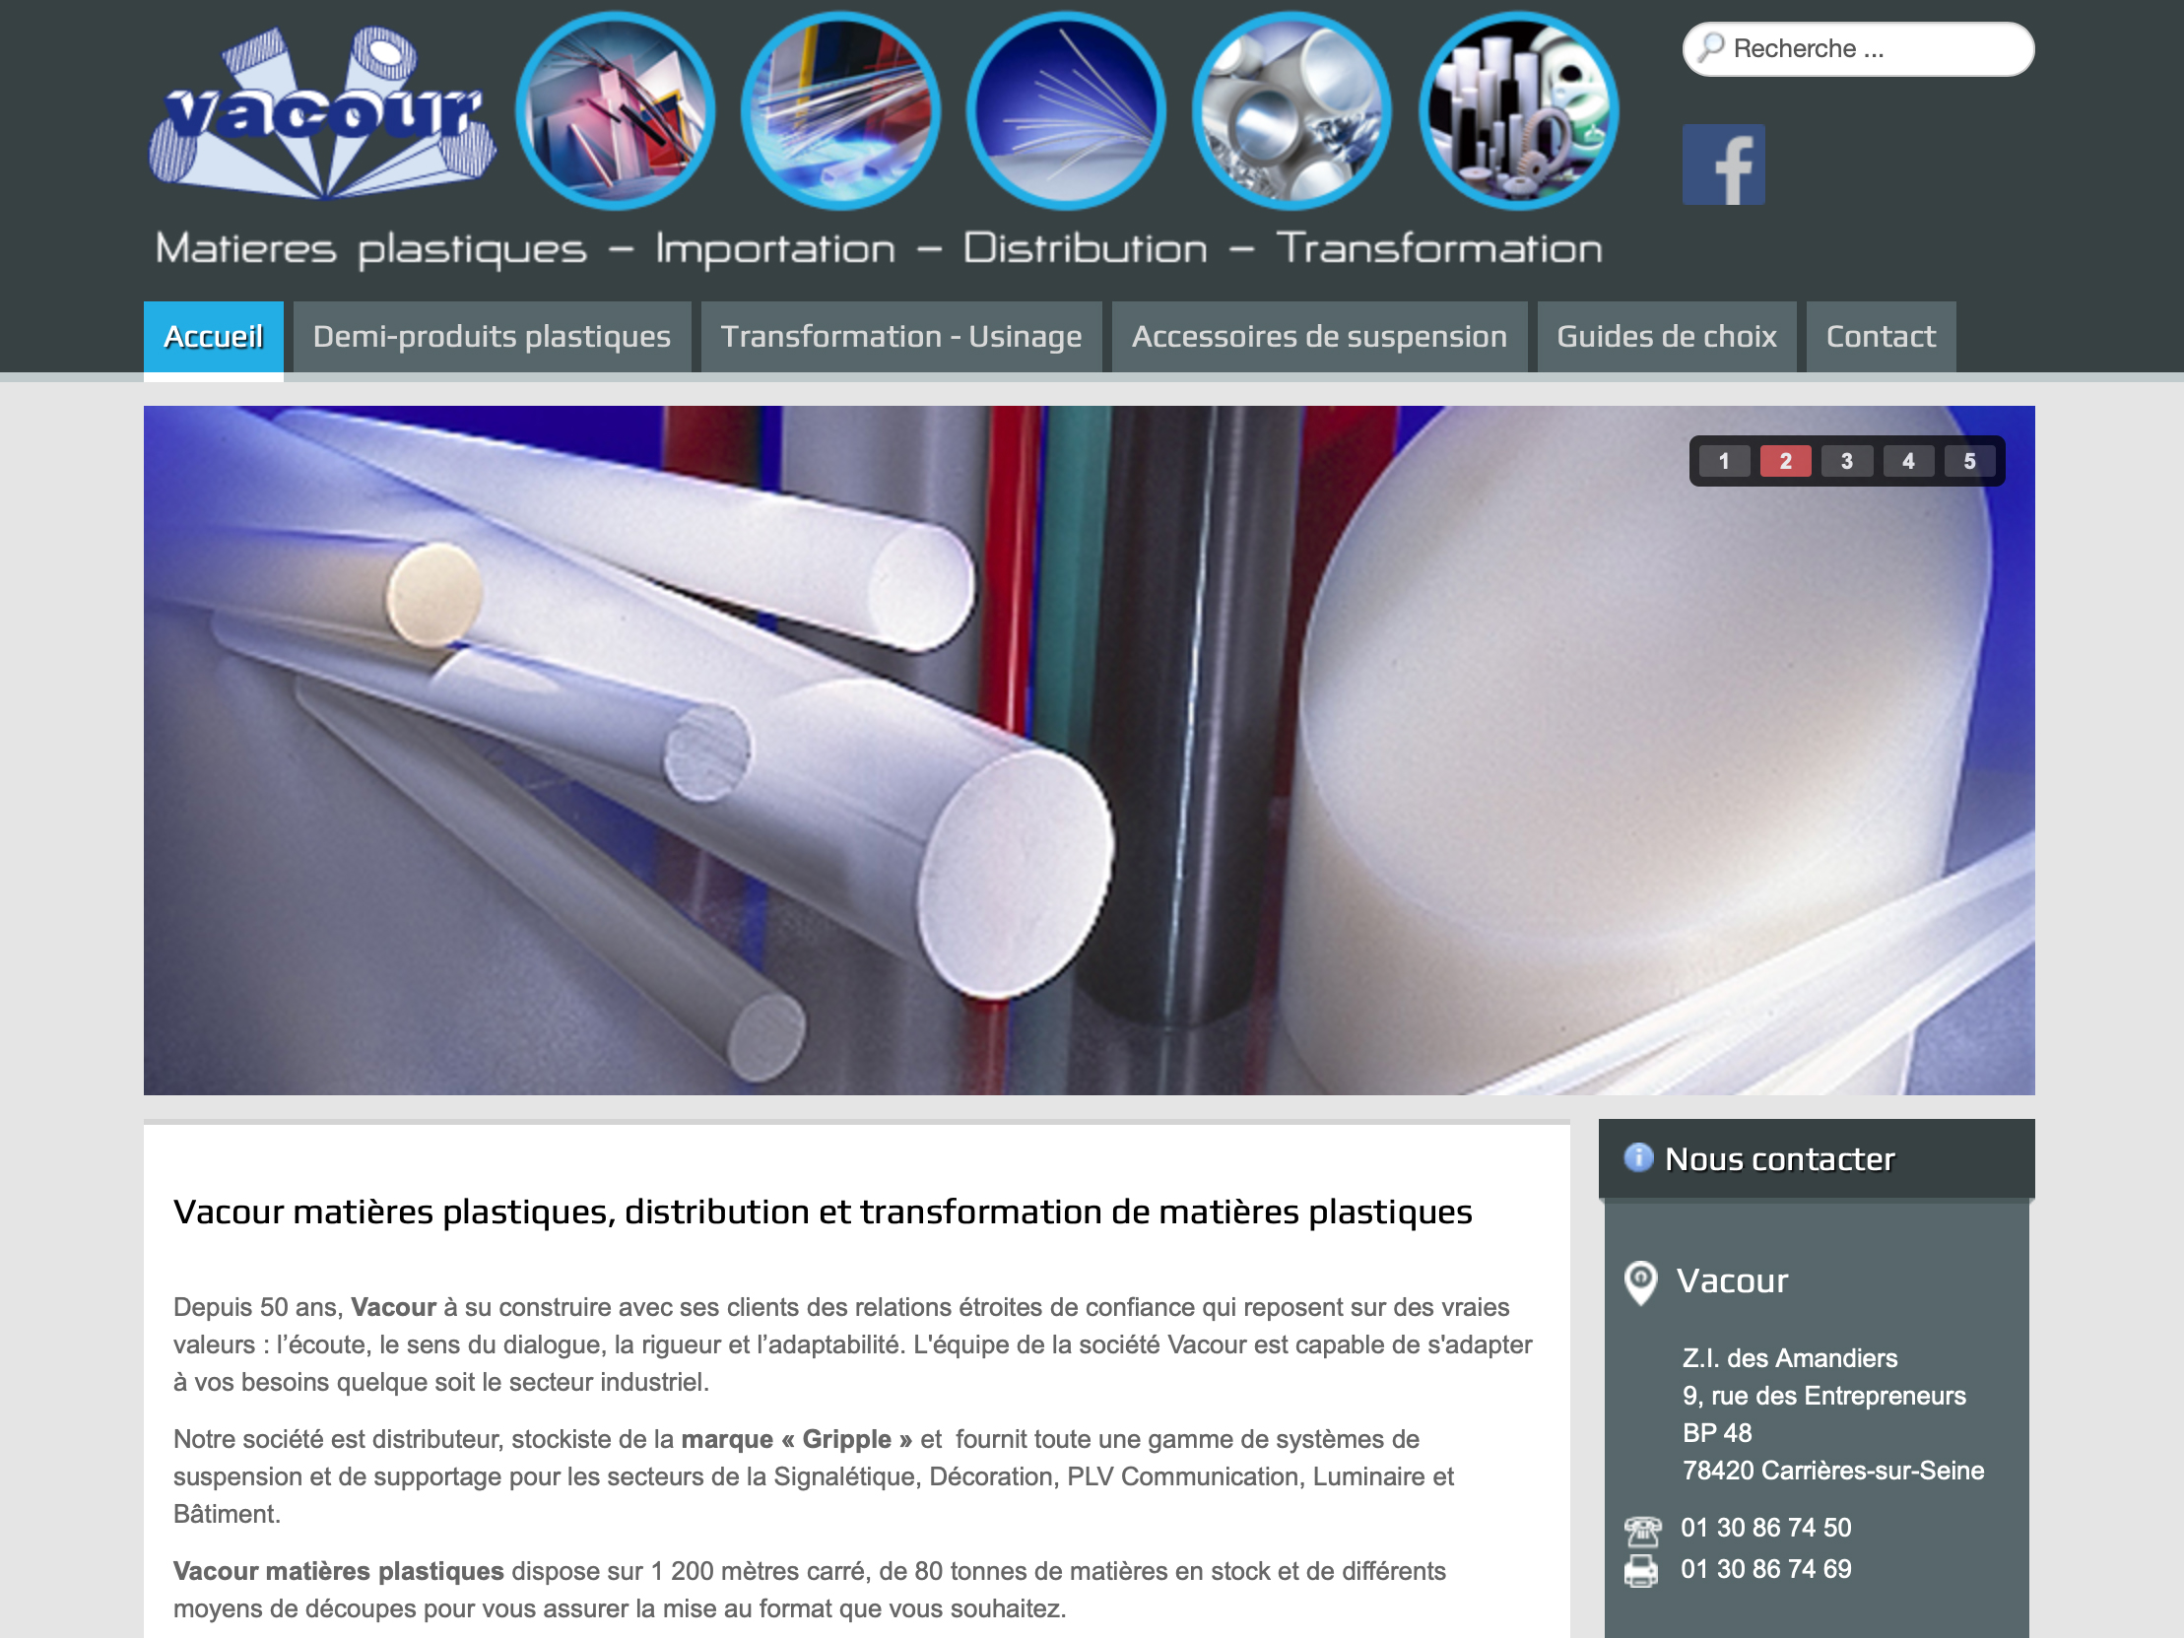
Task: Click the fax number 01 30 86 74 69
Action: (1766, 1570)
